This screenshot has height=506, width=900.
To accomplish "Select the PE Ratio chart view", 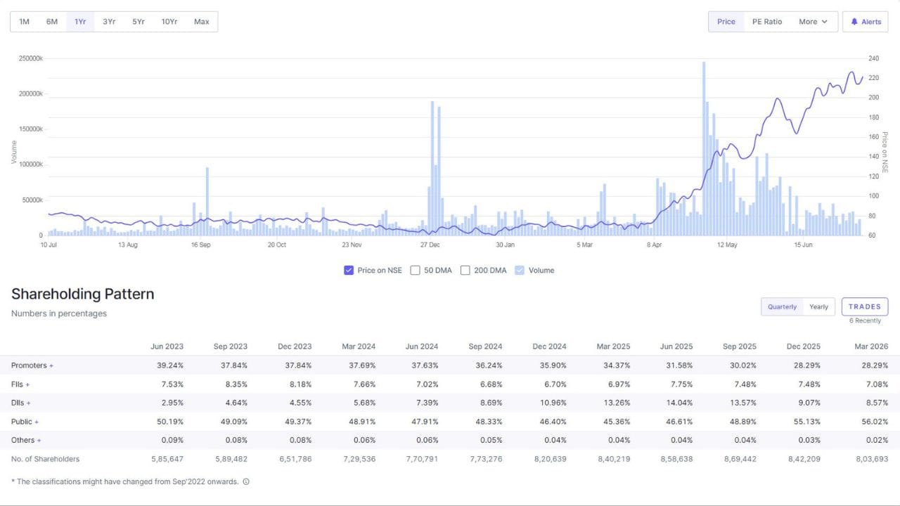I will 767,22.
